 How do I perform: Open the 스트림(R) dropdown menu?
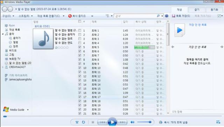[x=26, y=16]
